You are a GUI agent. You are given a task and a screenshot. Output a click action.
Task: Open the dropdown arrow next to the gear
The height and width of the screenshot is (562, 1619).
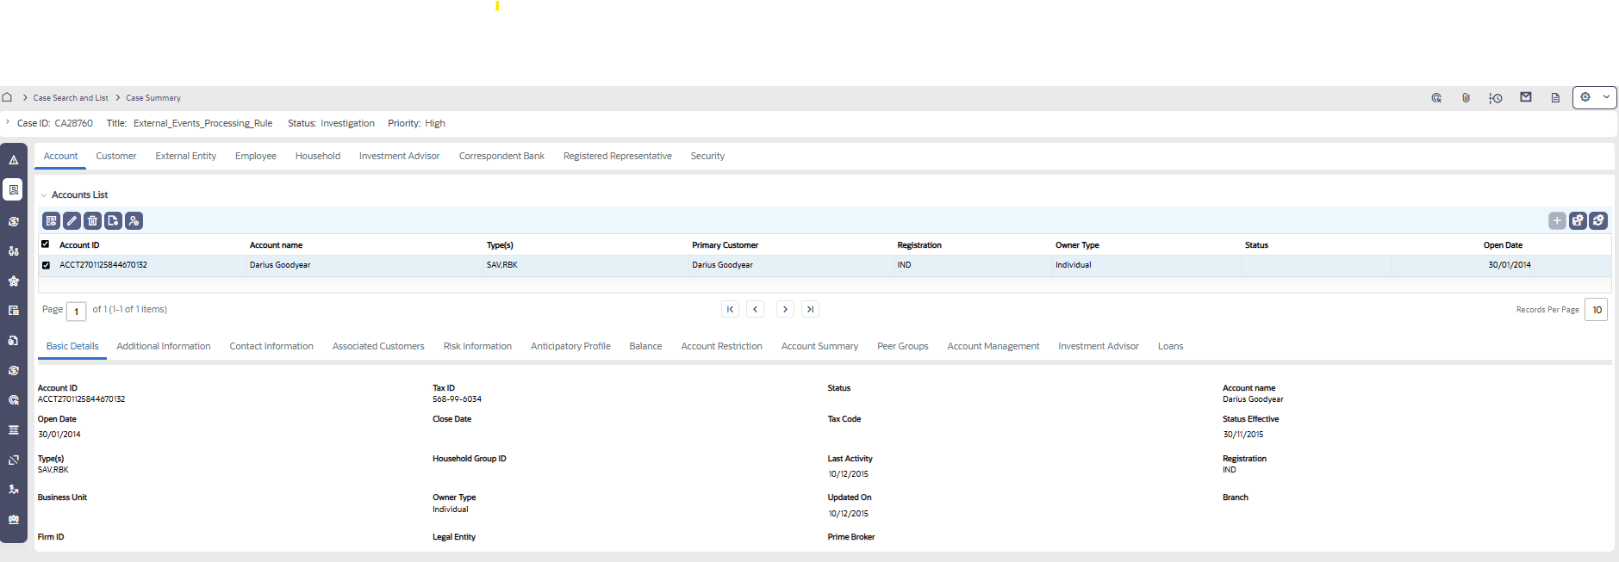pyautogui.click(x=1606, y=97)
